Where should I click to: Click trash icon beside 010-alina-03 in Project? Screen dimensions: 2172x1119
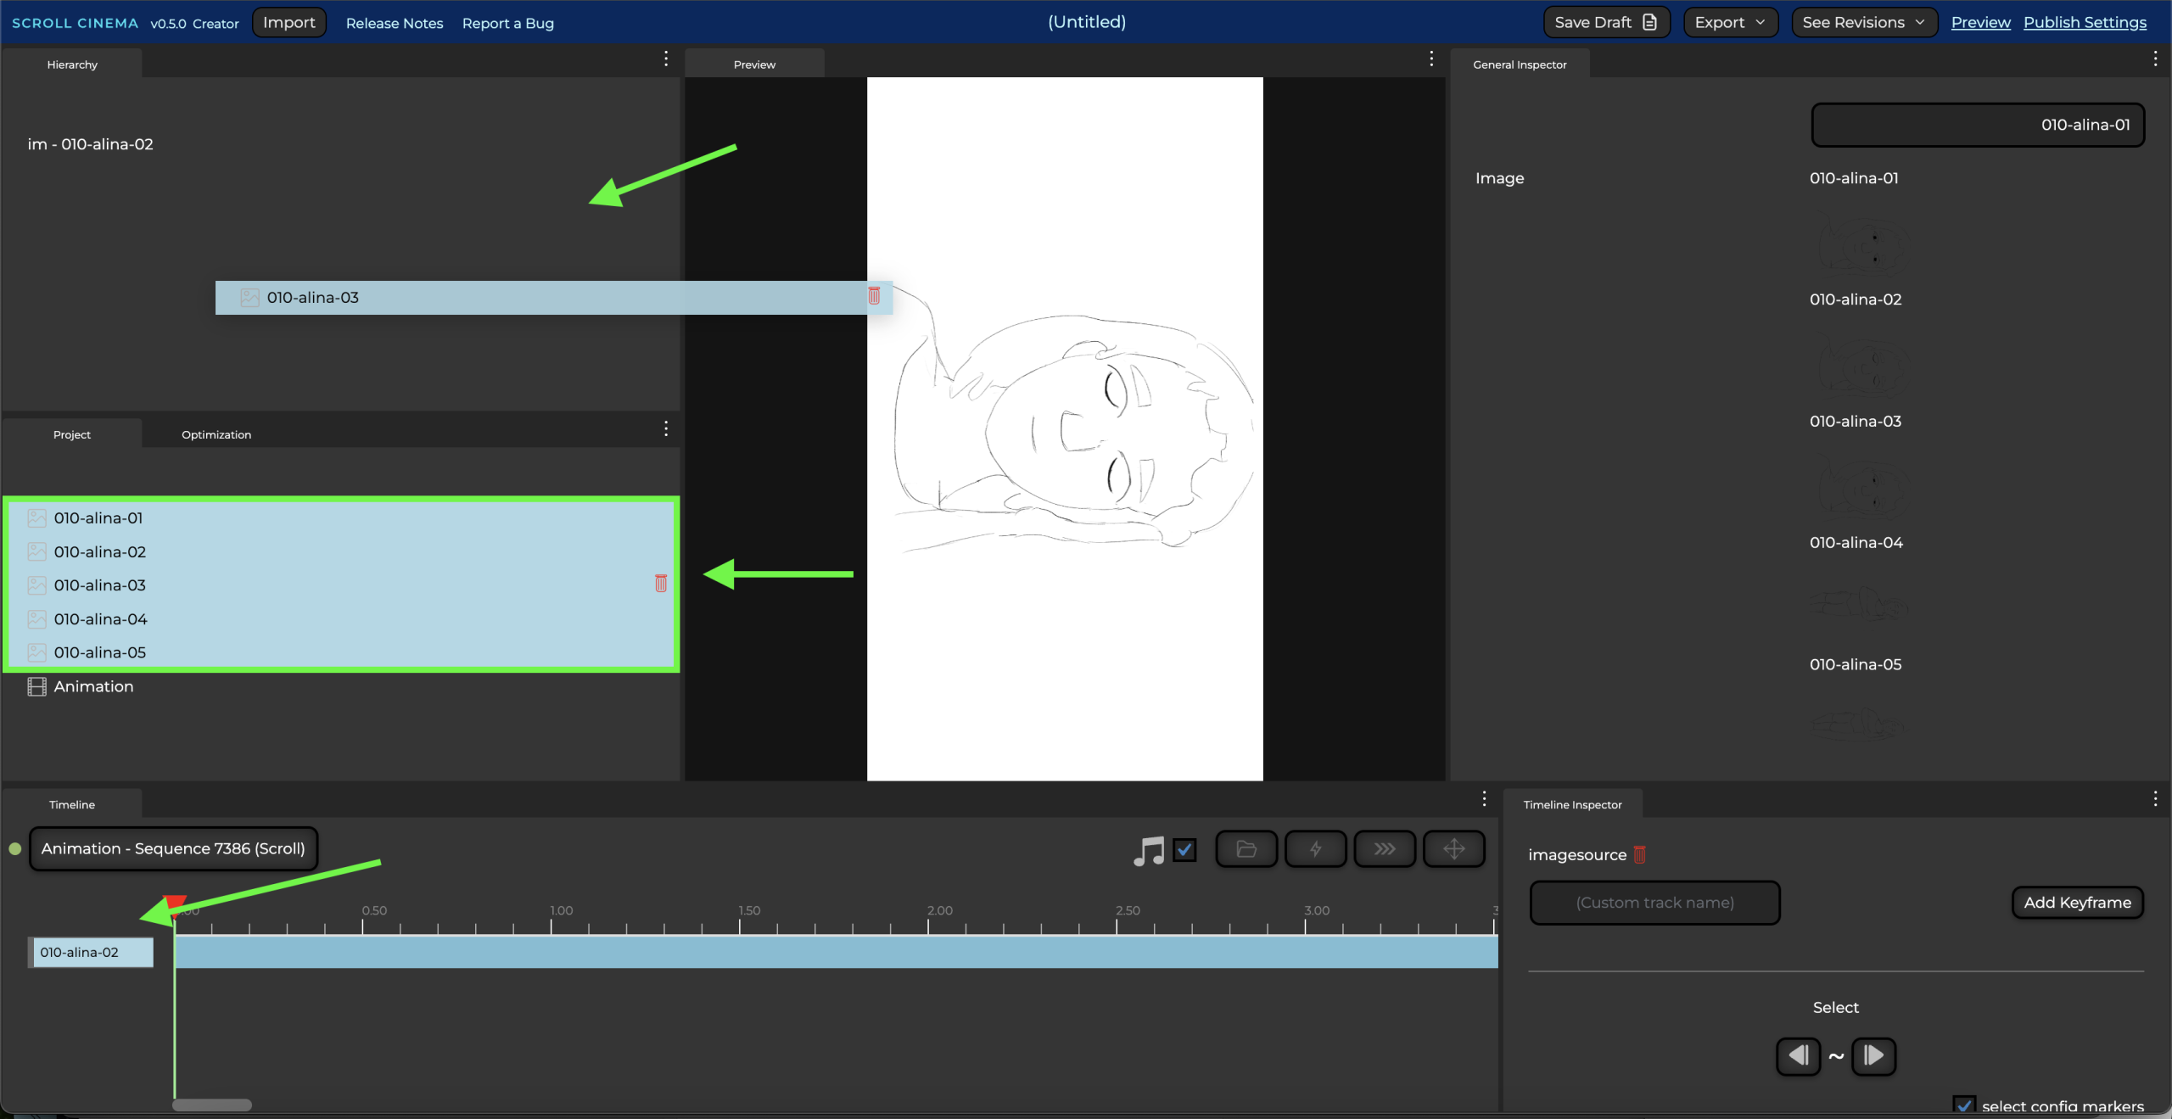661,584
